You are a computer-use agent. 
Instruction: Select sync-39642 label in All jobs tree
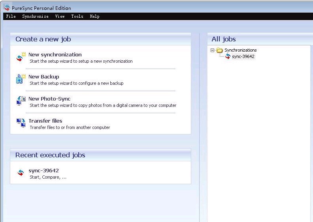coord(243,56)
